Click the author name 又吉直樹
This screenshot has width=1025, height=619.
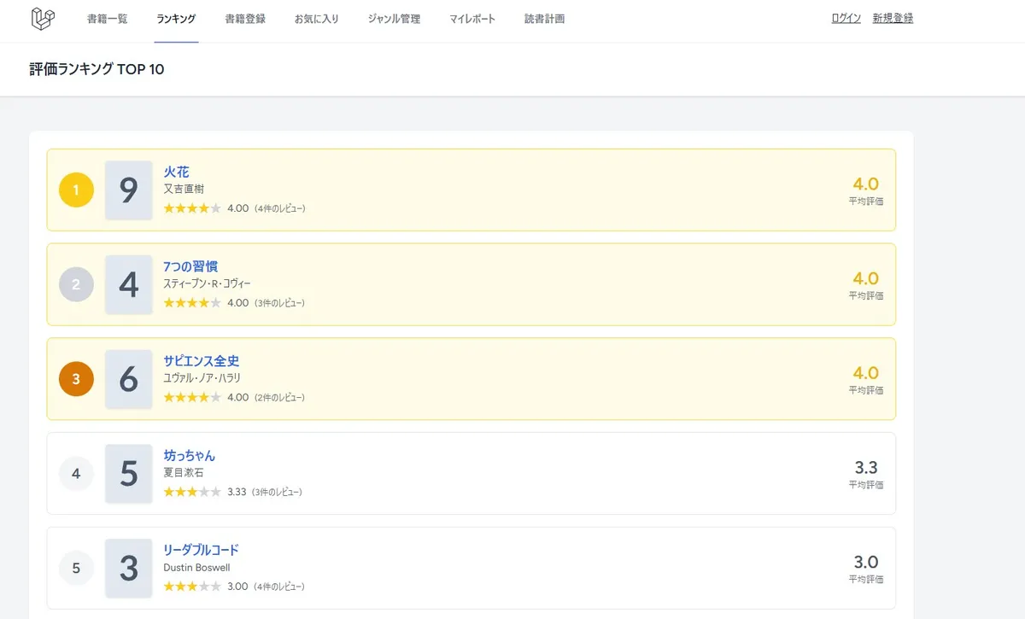coord(184,189)
